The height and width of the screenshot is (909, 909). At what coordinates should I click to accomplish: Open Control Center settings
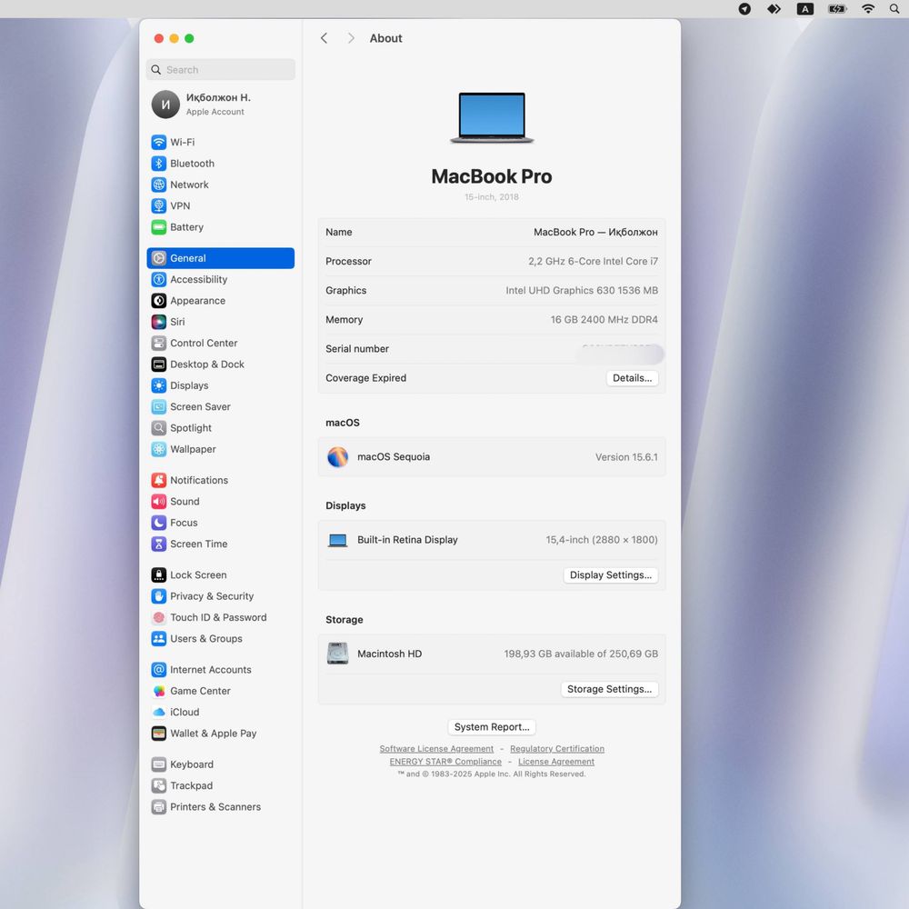220,344
